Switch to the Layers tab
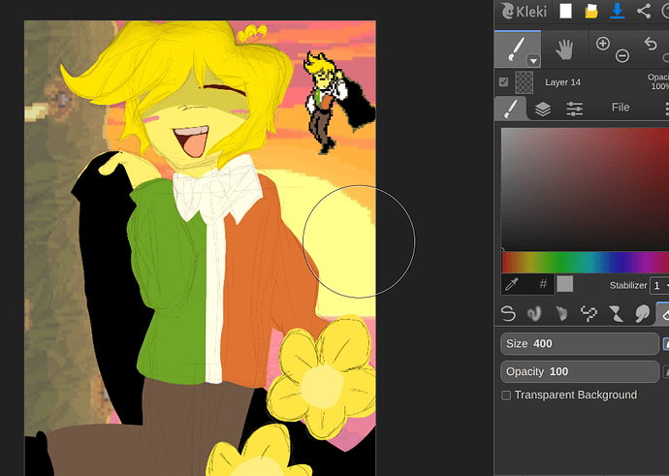 [542, 110]
